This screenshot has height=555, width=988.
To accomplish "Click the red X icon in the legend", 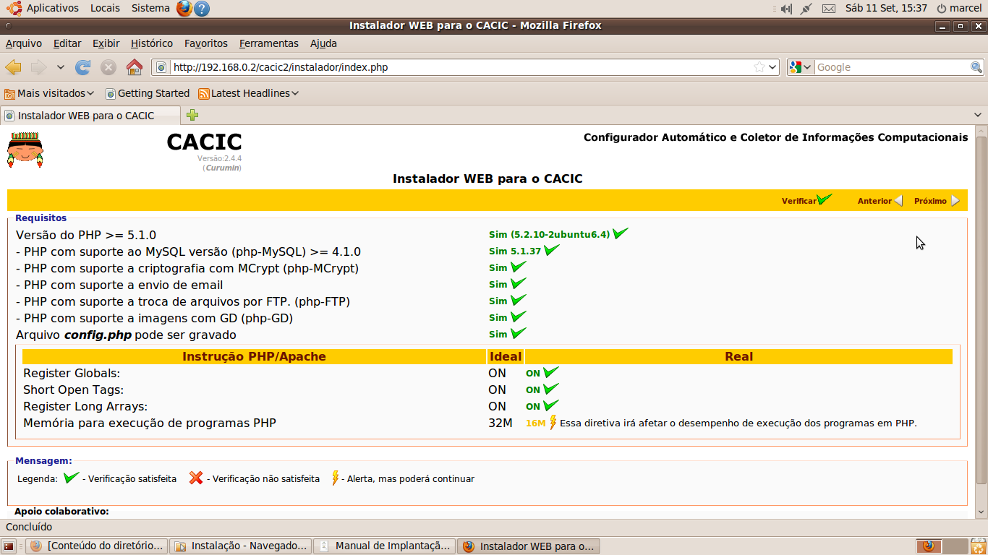I will coord(196,478).
